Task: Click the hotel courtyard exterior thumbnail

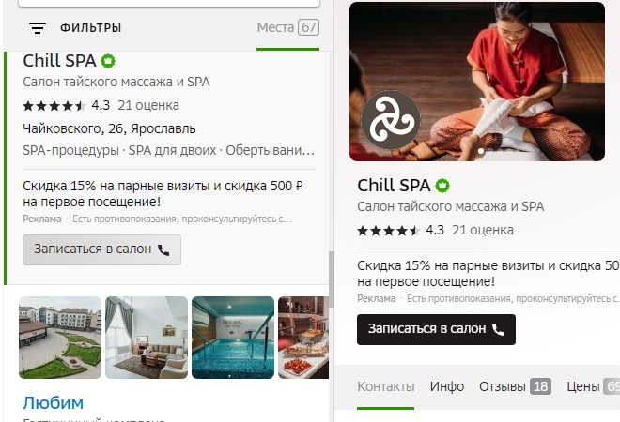Action: 60,338
